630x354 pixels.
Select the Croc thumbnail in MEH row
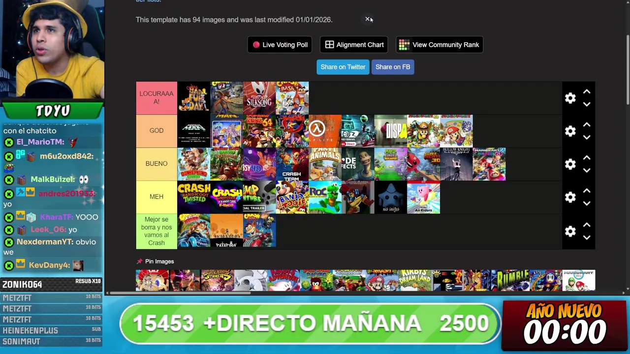325,197
